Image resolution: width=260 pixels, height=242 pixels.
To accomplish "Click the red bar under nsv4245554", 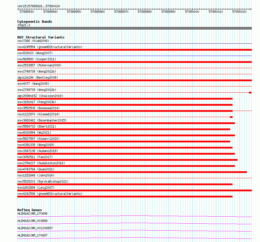I will (134, 50).
